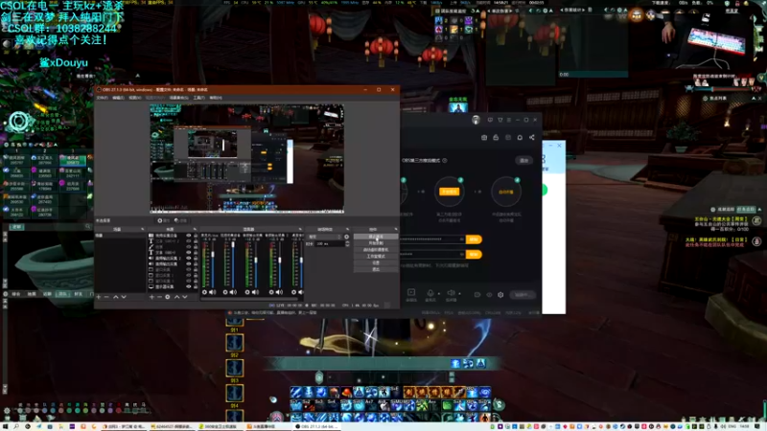The image size is (767, 431).
Task: Select the 显示器采集 source row
Action: [x=174, y=286]
